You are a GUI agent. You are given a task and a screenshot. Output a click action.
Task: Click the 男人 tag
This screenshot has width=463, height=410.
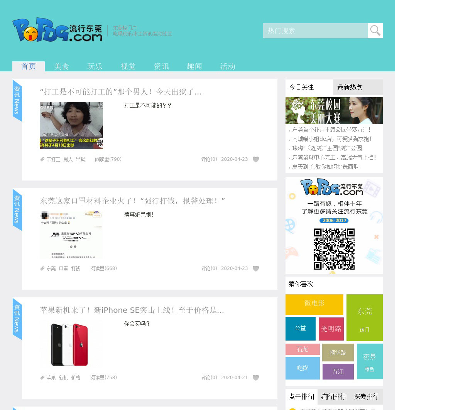coord(68,159)
